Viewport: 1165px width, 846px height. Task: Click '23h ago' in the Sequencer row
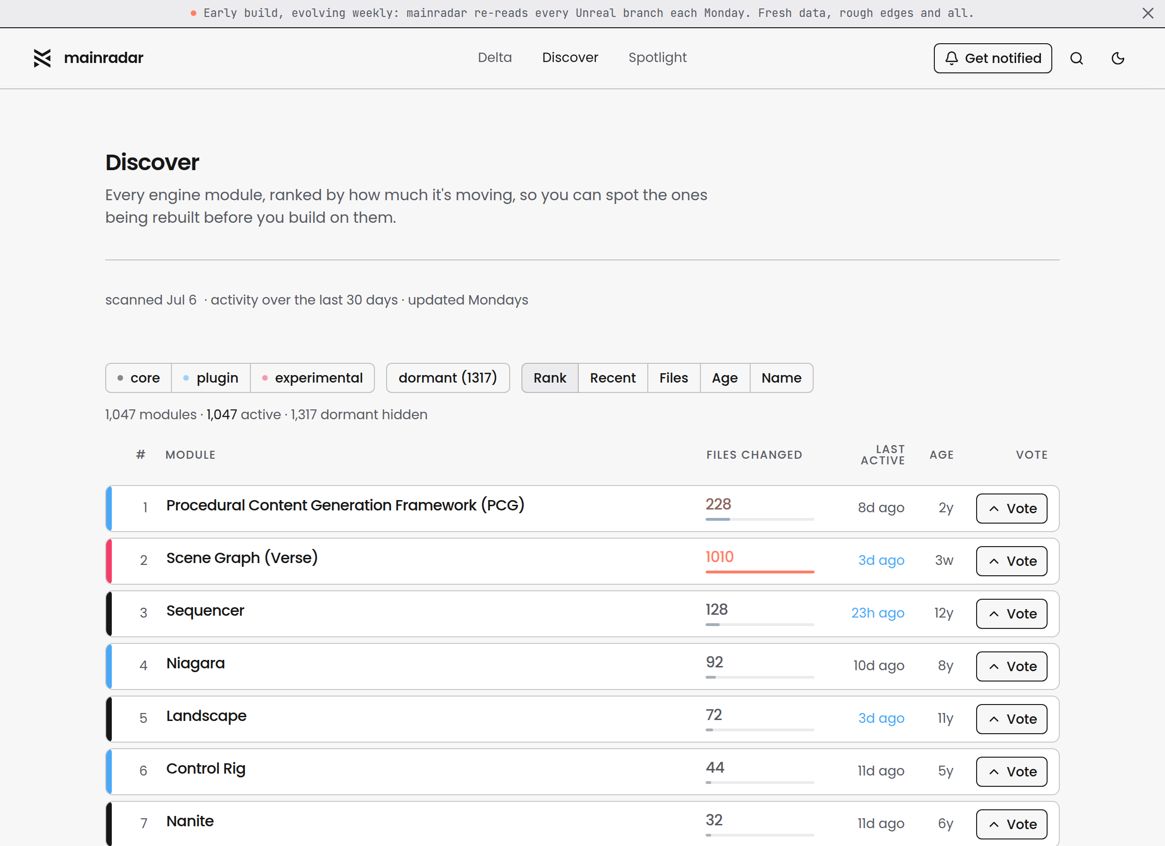pos(878,613)
